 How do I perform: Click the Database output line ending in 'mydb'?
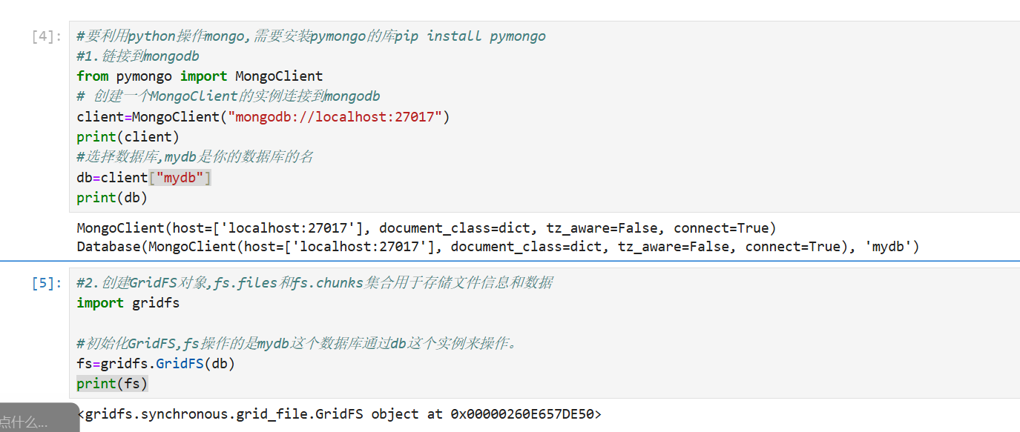[x=498, y=247]
